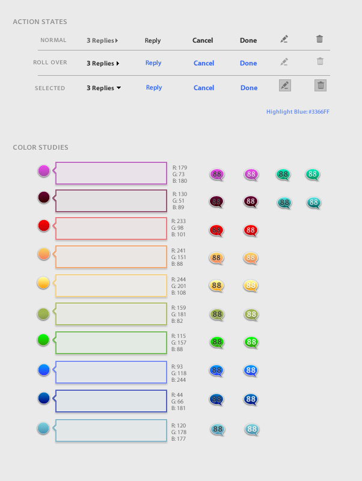Screen dimensions: 362x481
Task: Click inside the orange-bordered comment box
Action: (111, 257)
